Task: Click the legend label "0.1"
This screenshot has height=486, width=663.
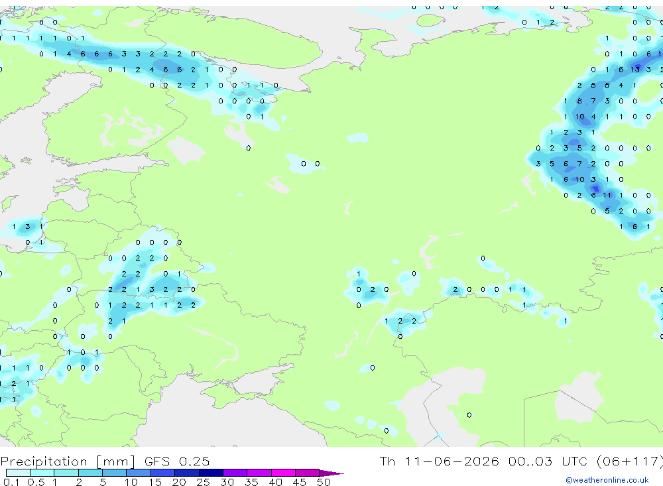Action: click(x=11, y=482)
